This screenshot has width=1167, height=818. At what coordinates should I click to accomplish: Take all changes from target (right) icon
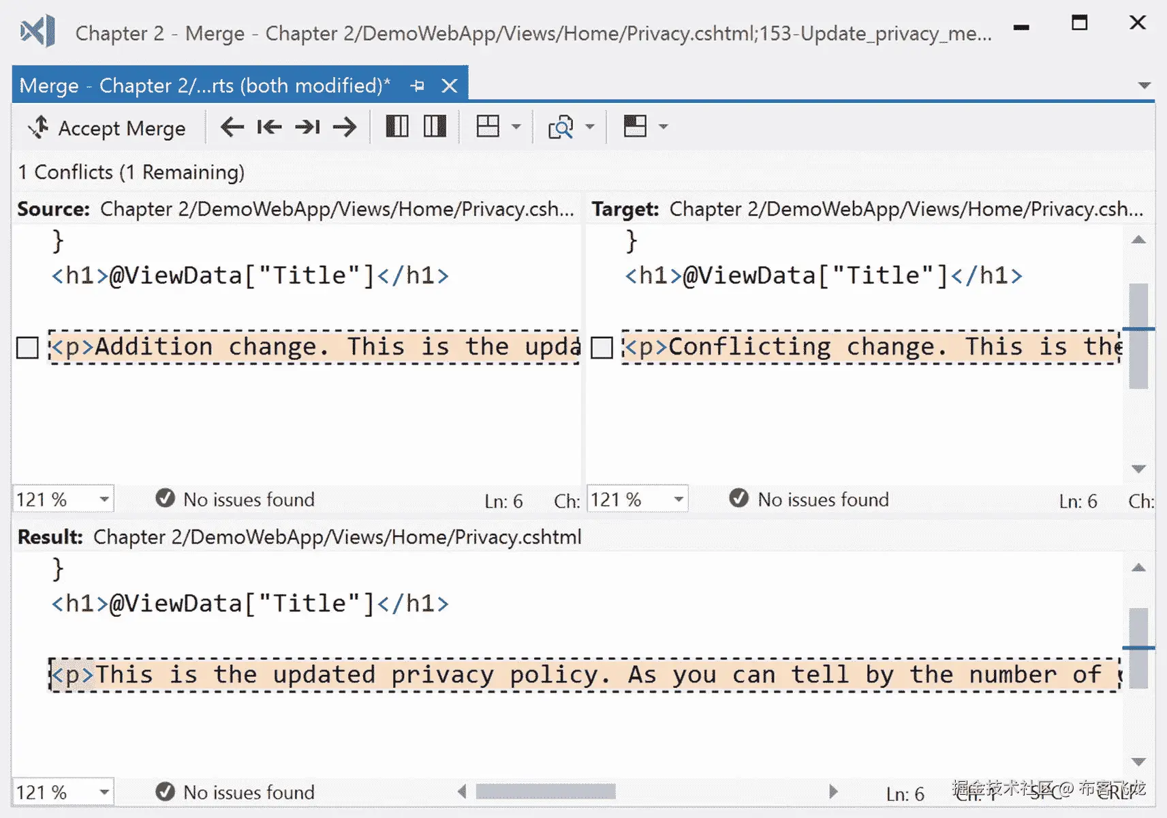tap(435, 126)
